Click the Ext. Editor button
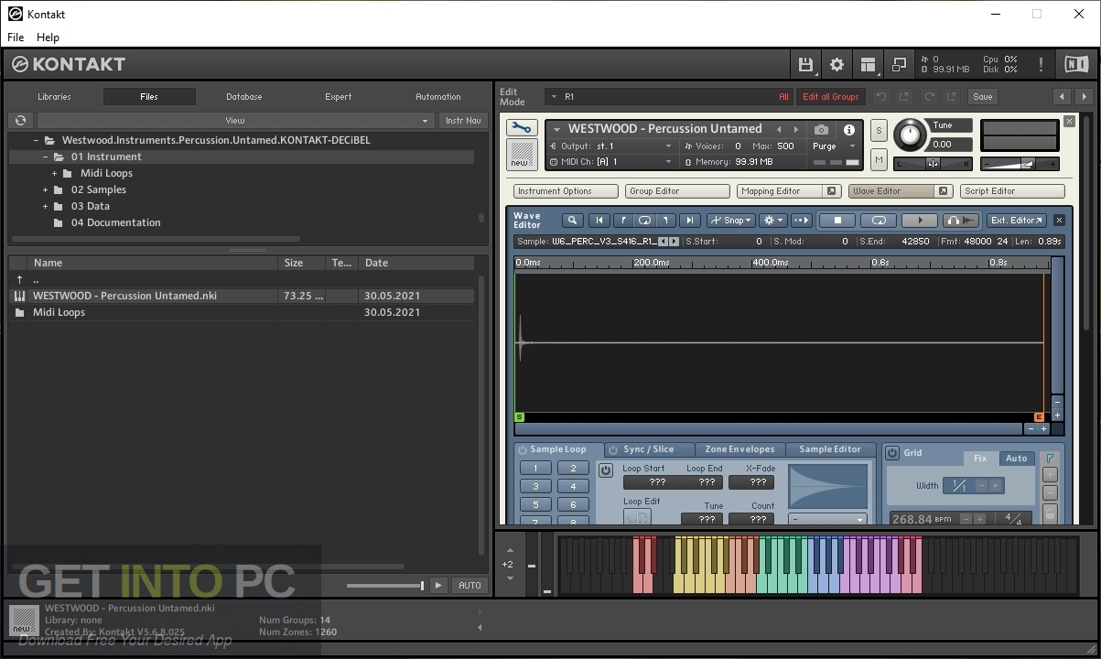The width and height of the screenshot is (1101, 659). tap(1016, 221)
